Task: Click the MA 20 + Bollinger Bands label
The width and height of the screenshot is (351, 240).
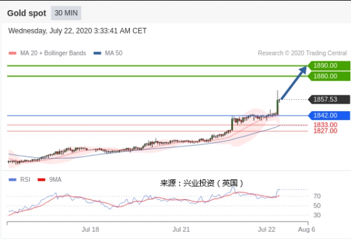Action: 53,53
